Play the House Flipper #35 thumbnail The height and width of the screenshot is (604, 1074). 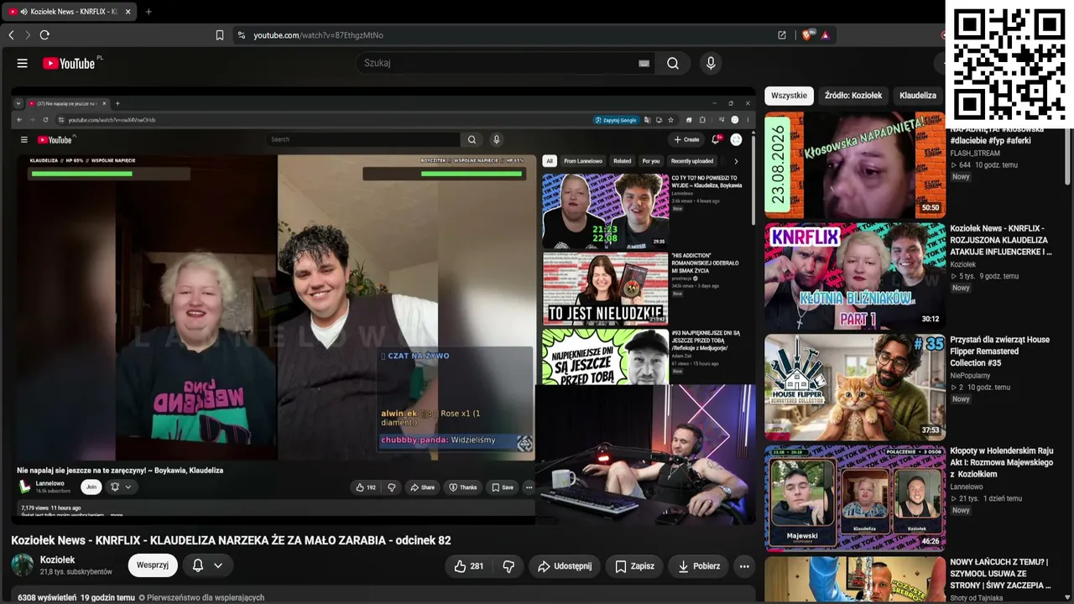click(855, 387)
